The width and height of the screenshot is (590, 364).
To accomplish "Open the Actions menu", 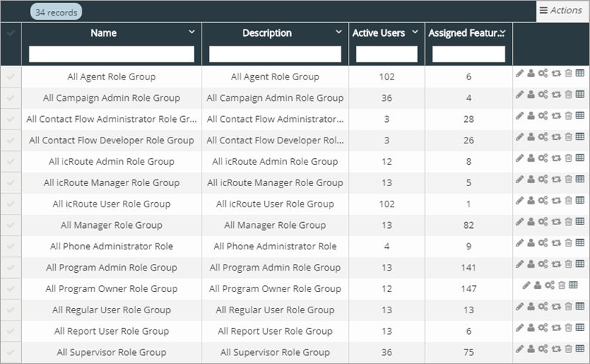I will click(561, 10).
